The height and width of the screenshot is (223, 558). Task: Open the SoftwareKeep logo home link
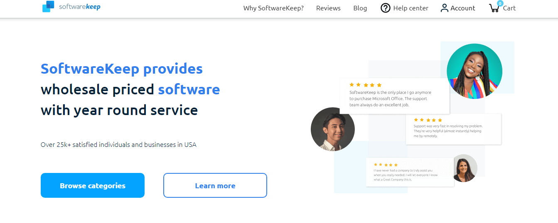(71, 7)
